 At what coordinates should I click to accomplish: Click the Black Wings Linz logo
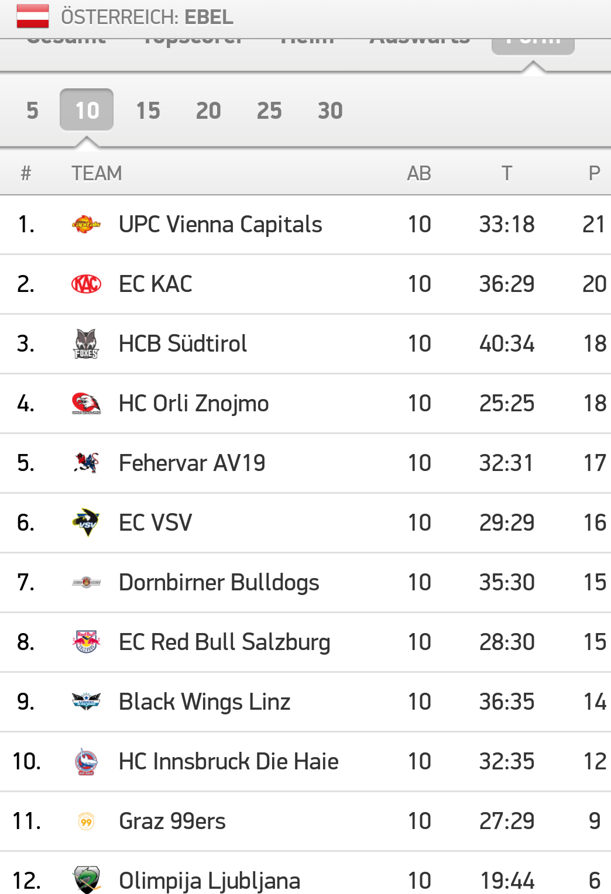click(x=86, y=702)
